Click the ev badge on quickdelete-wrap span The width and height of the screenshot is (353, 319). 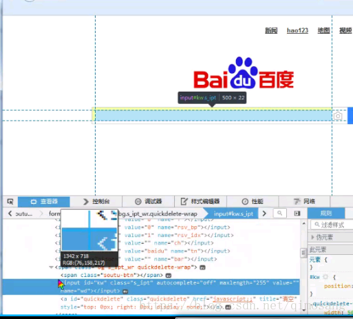[x=202, y=267]
